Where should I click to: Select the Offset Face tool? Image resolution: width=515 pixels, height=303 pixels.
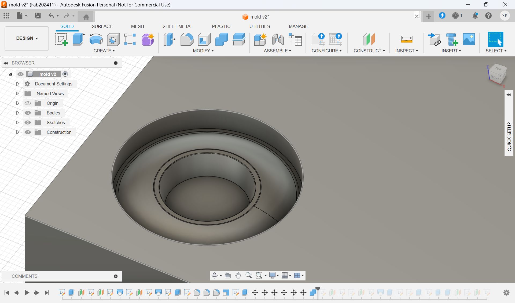tap(239, 39)
